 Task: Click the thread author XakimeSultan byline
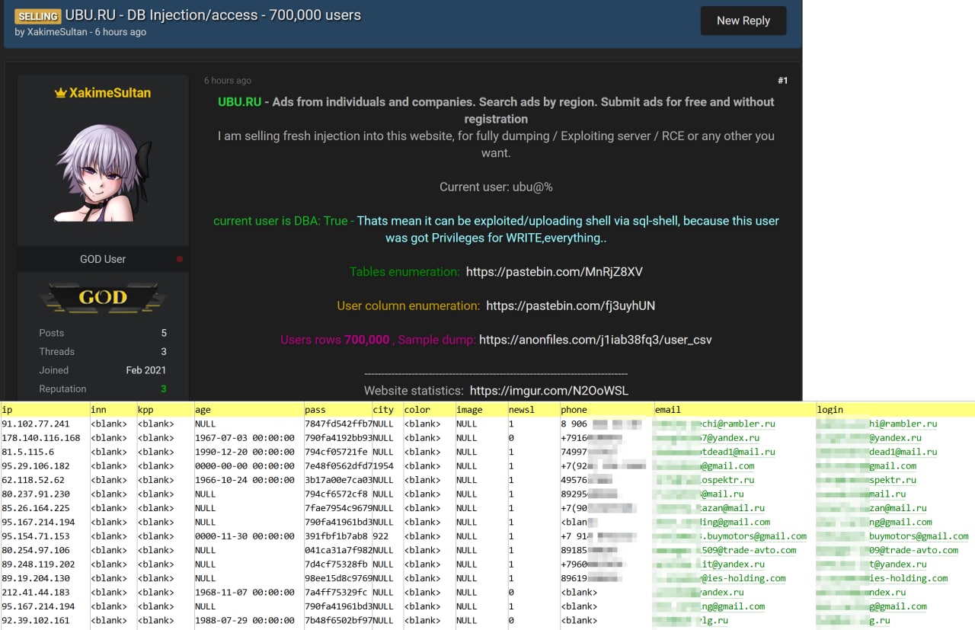[x=57, y=32]
